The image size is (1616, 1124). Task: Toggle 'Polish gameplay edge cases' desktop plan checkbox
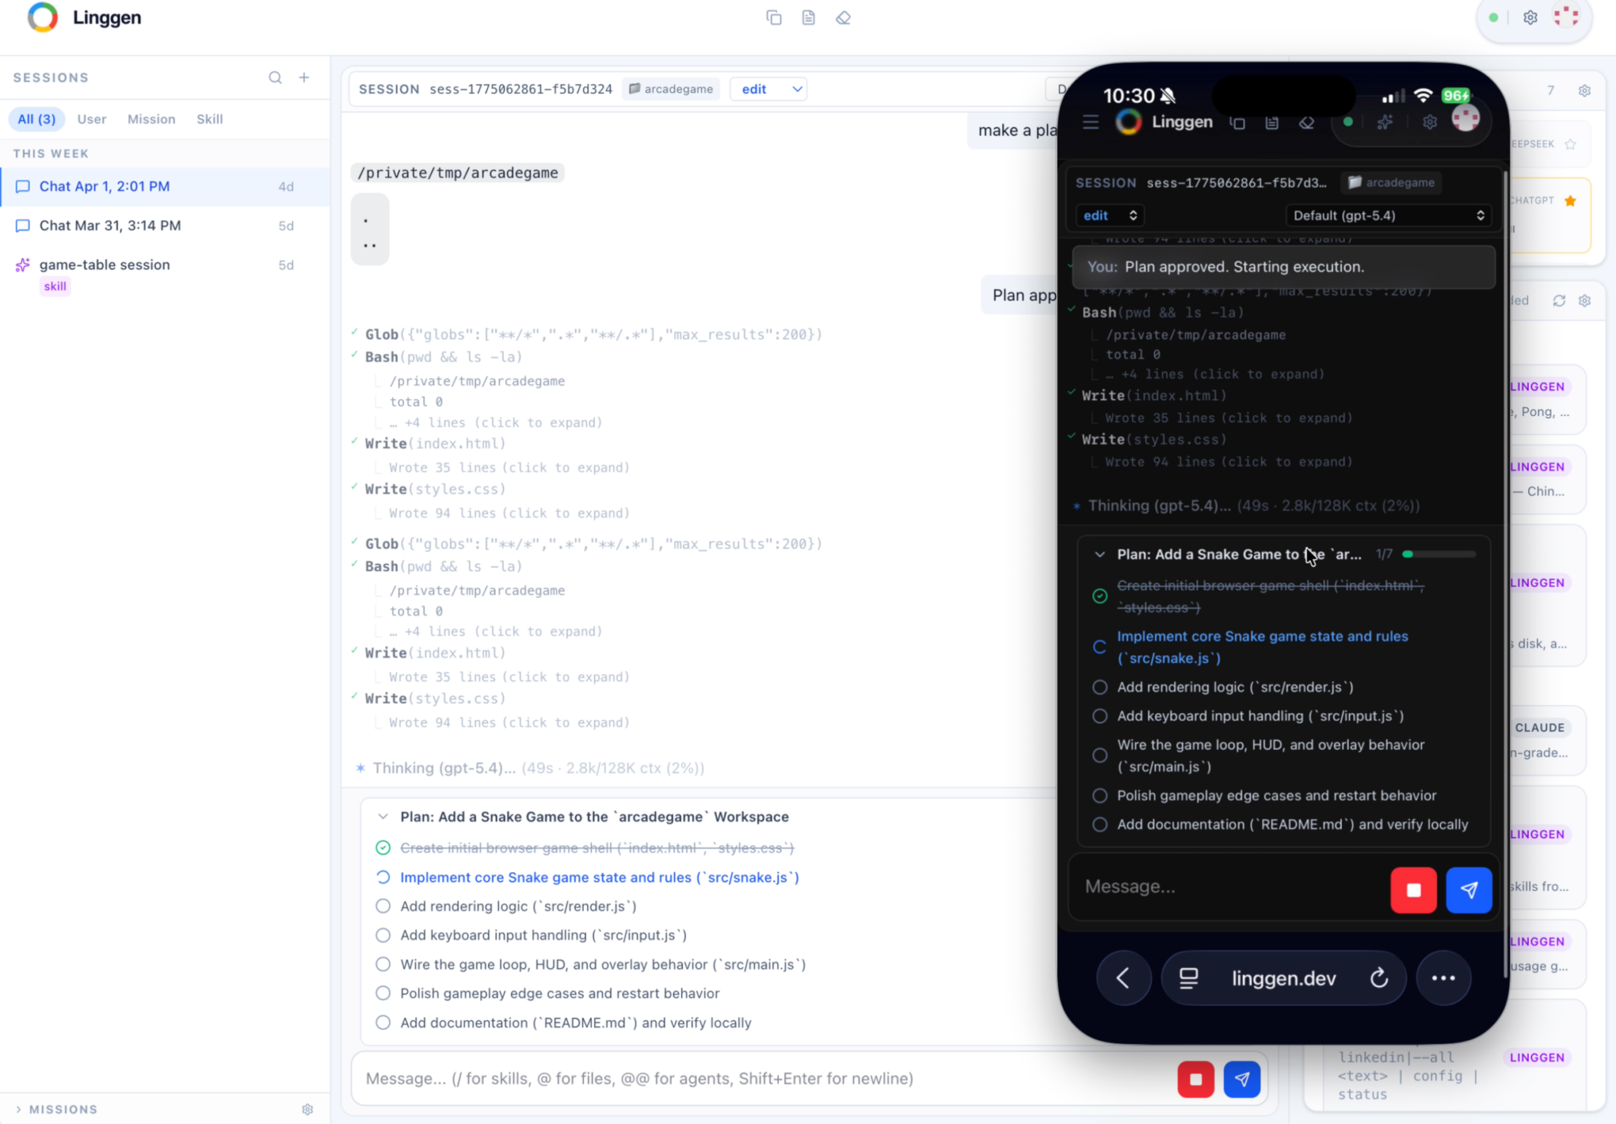click(x=383, y=994)
